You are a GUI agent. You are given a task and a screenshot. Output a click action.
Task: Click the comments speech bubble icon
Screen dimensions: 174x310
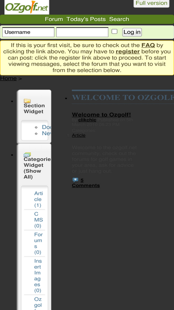click(x=75, y=180)
